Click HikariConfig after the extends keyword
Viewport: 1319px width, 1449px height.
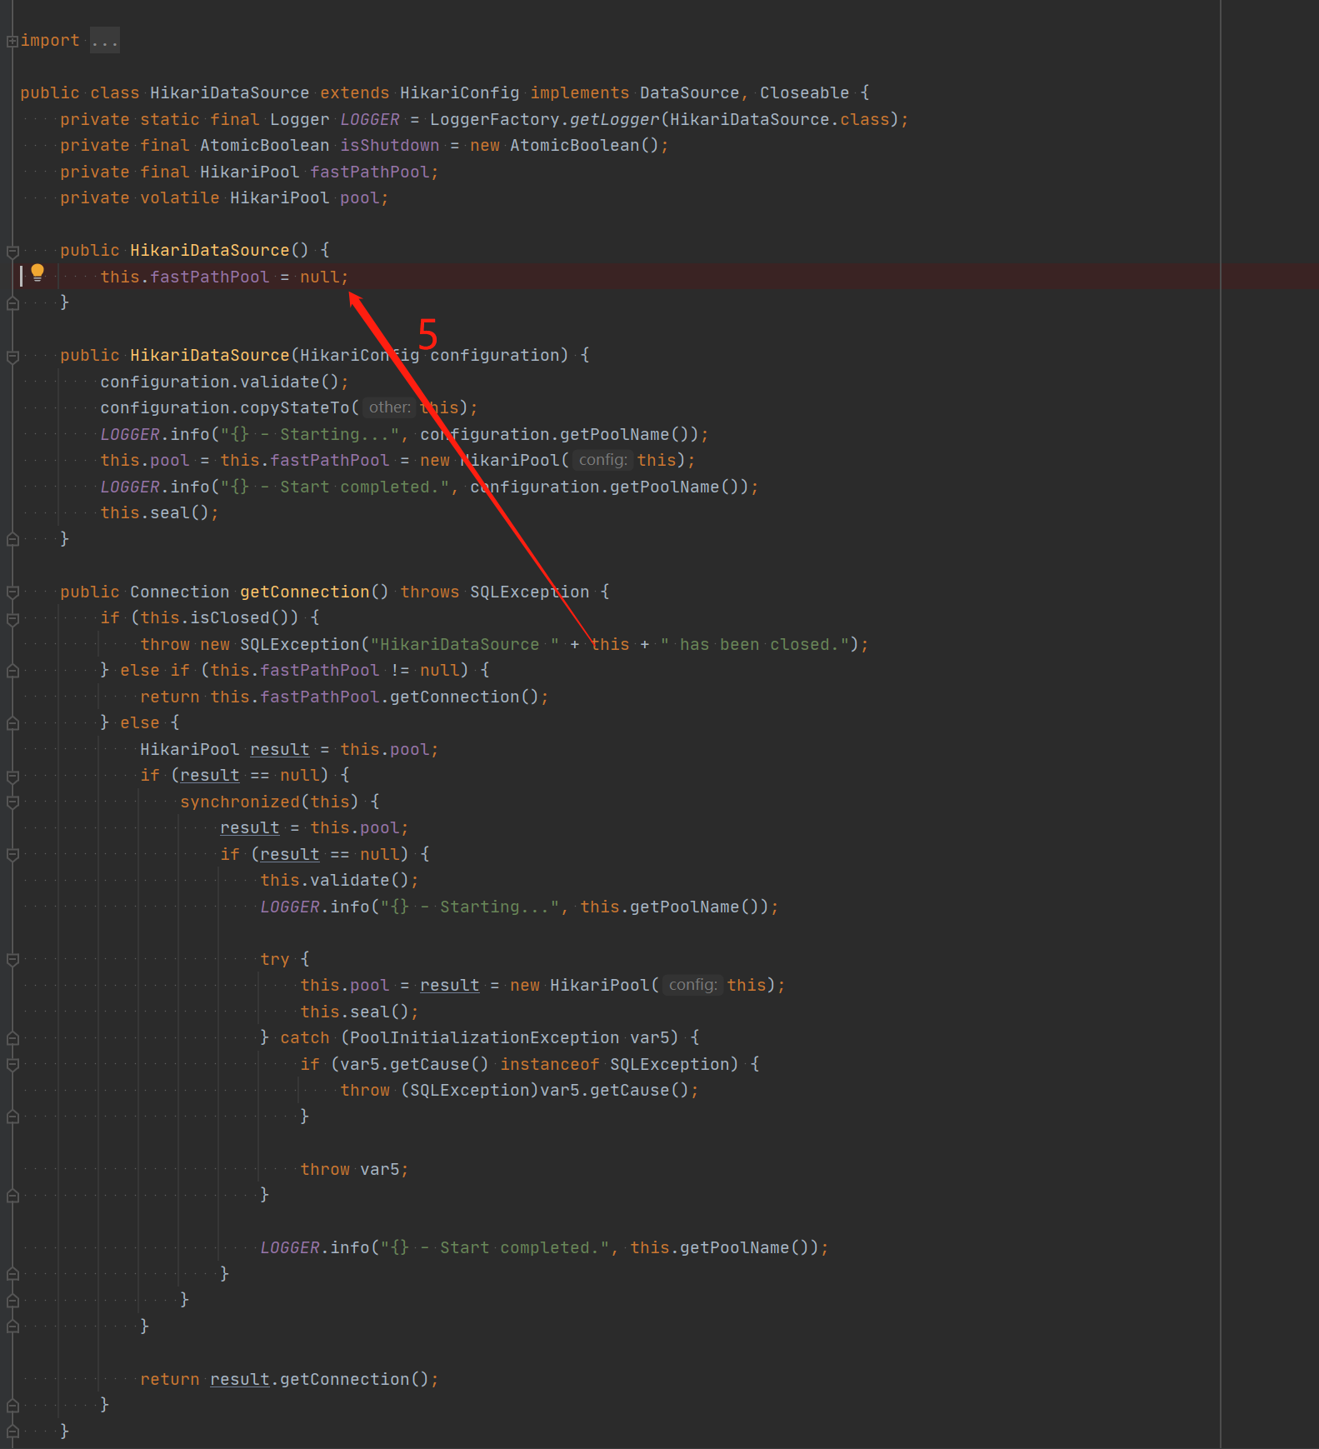click(459, 92)
